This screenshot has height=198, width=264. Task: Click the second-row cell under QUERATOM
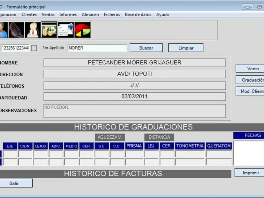pyautogui.click(x=219, y=162)
